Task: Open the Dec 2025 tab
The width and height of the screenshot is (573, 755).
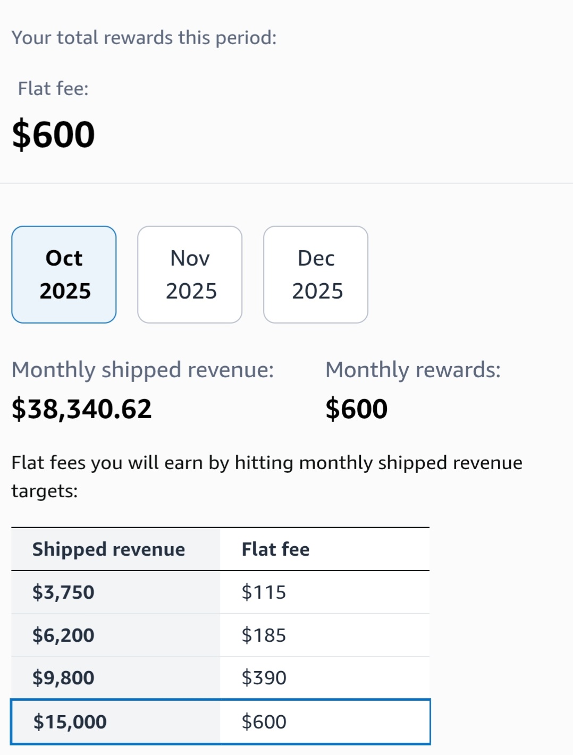Action: coord(316,275)
